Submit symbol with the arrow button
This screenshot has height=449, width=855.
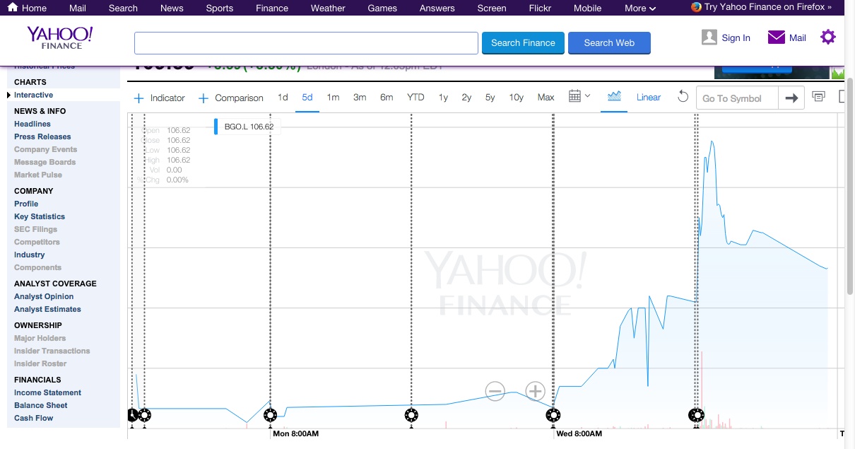click(791, 98)
